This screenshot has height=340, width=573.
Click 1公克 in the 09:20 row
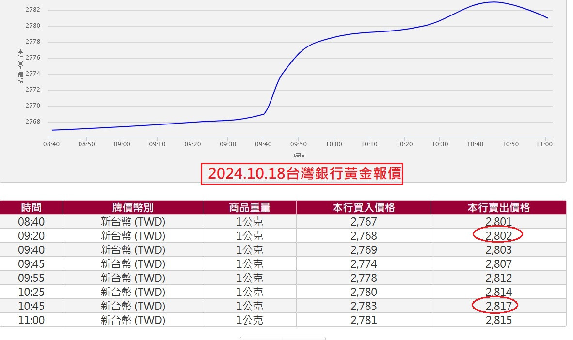[x=250, y=236]
